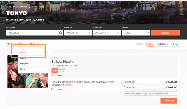Click the More... link in the description
This screenshot has height=109, width=187.
69,85
